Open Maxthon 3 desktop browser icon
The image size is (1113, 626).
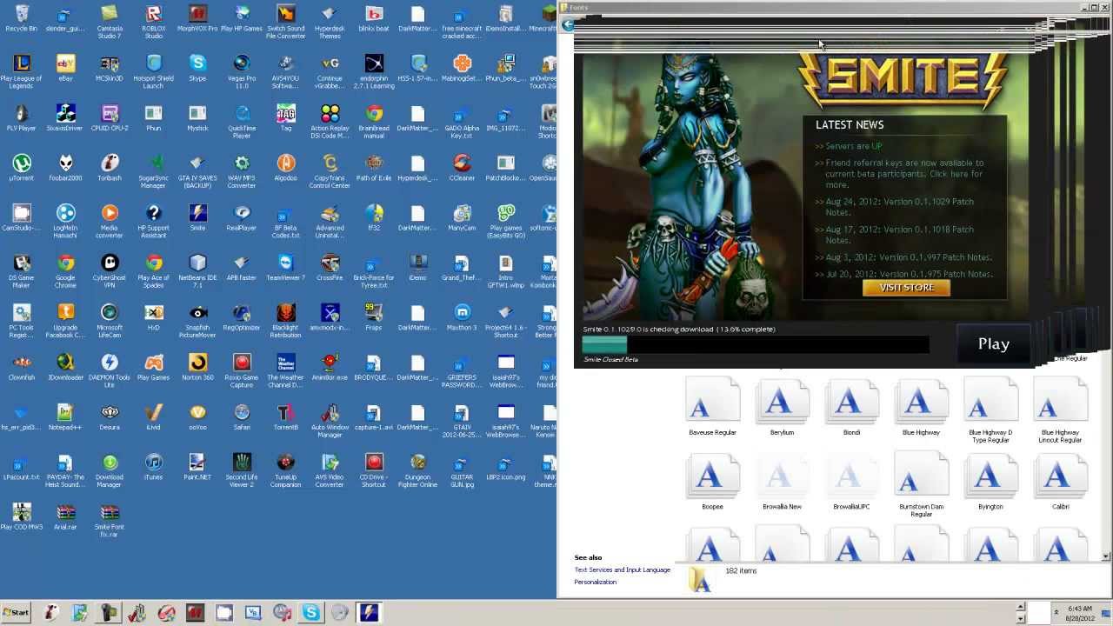pos(462,317)
